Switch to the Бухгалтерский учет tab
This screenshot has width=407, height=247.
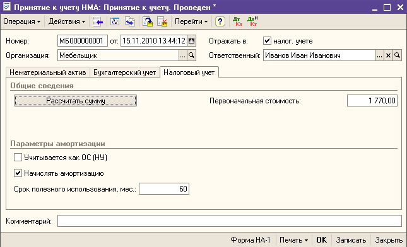(124, 72)
